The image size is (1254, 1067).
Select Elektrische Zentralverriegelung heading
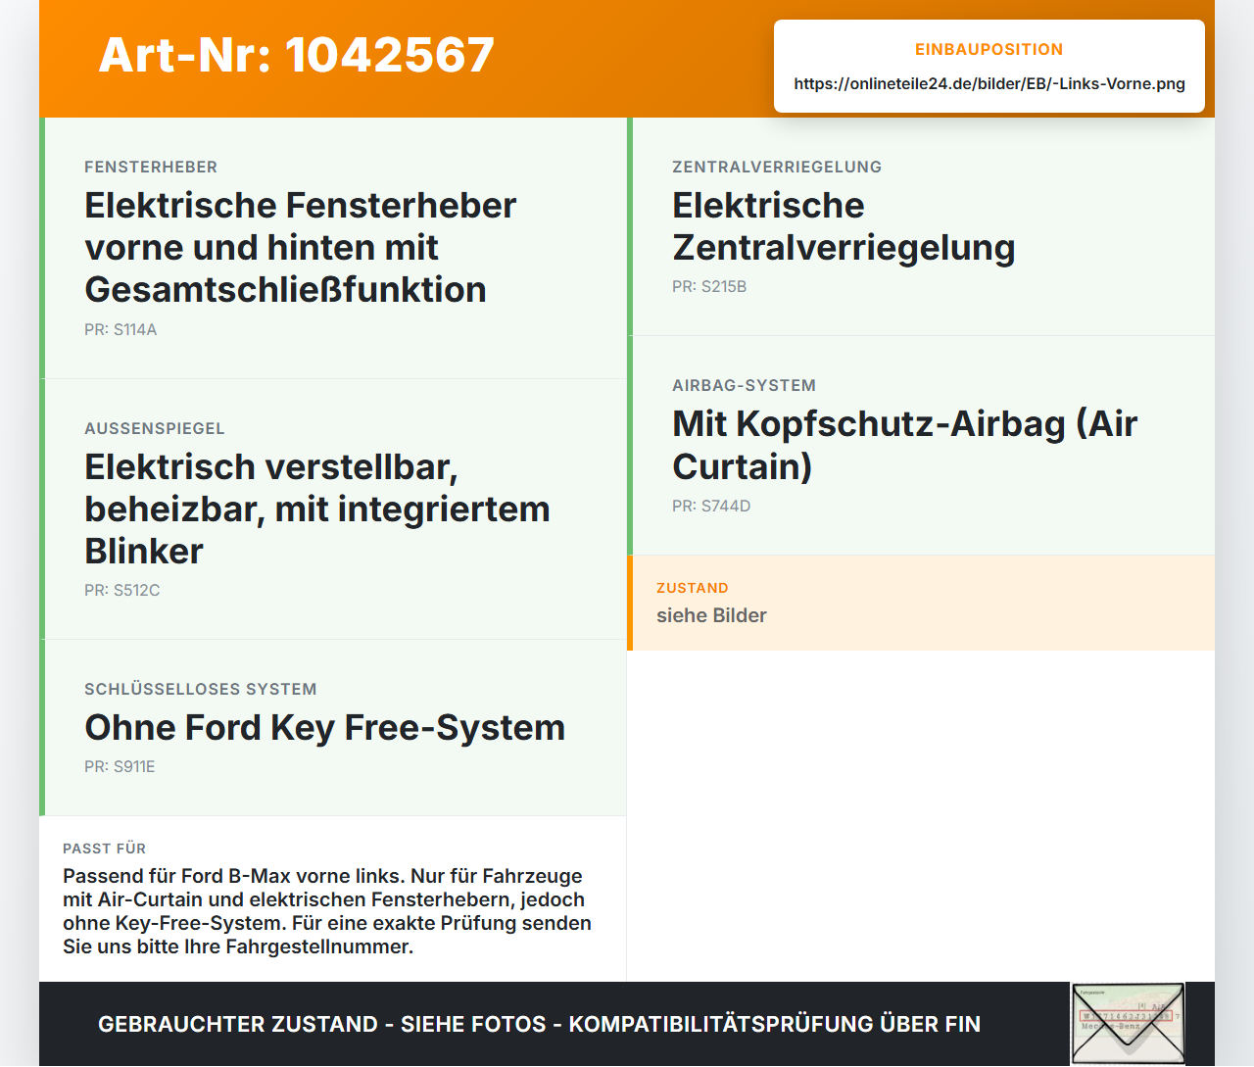coord(844,226)
